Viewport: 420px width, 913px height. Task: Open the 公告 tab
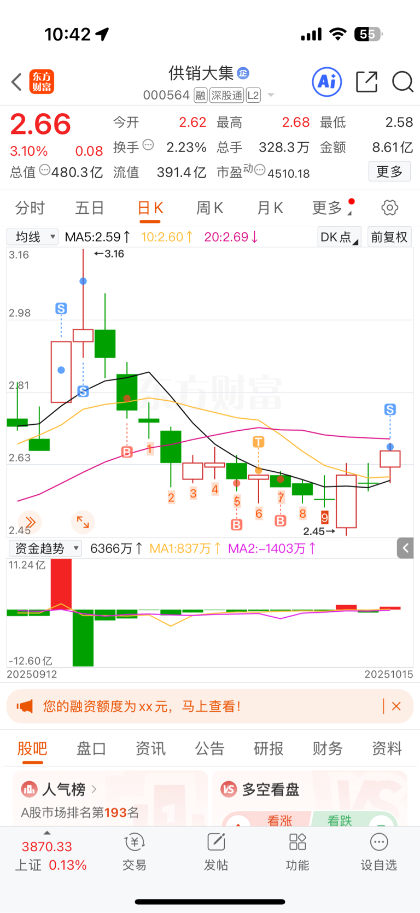tap(209, 748)
